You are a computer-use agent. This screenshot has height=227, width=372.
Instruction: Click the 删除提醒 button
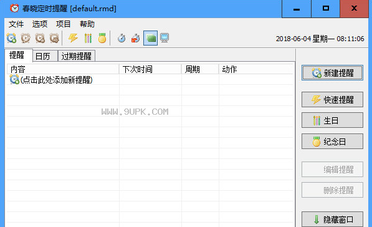tap(332, 190)
